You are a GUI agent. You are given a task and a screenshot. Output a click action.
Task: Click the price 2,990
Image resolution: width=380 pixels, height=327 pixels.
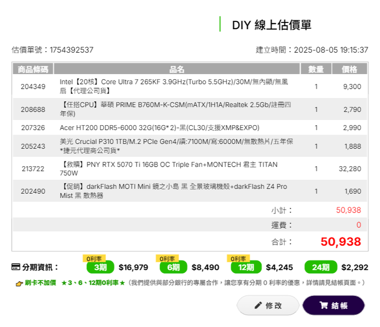[x=352, y=128]
